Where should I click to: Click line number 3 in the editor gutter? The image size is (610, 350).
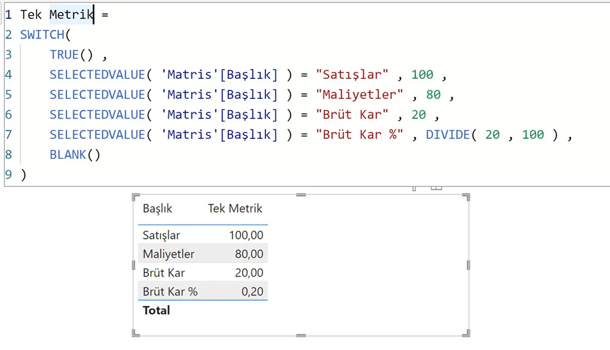(9, 54)
